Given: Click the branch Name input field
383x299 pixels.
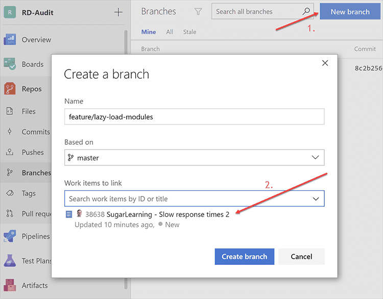Looking at the screenshot, I should pyautogui.click(x=194, y=116).
